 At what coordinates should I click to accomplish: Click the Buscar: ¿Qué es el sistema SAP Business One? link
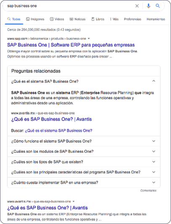pyautogui.click(x=58, y=131)
